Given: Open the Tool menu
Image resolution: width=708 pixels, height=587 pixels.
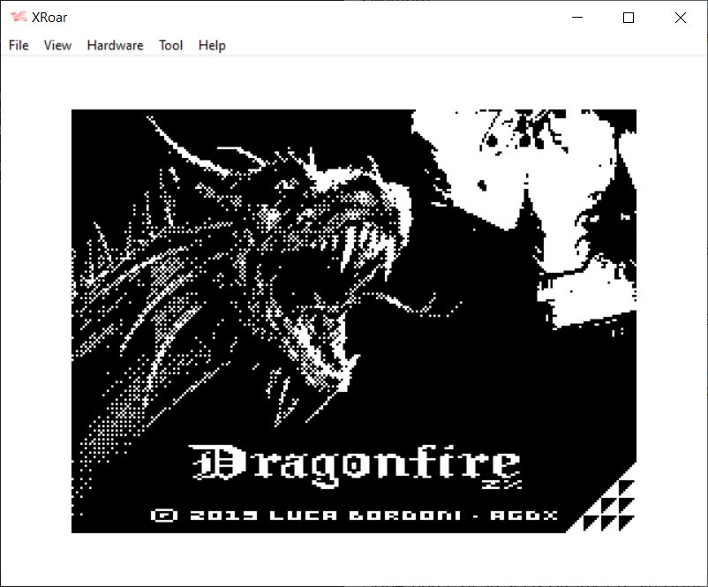Looking at the screenshot, I should (170, 45).
